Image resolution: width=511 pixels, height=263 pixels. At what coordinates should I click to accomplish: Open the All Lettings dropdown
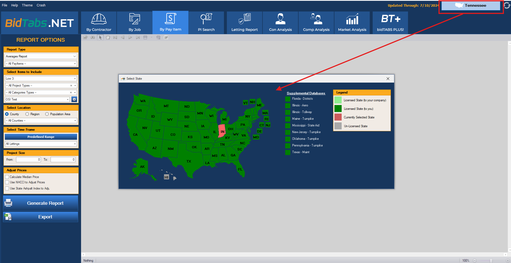(x=41, y=144)
